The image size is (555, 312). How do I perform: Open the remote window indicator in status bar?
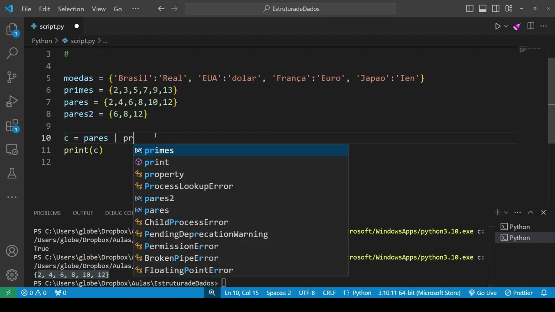8,293
